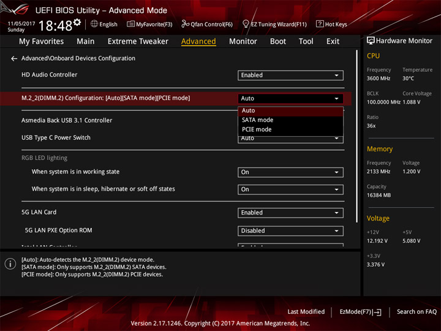Click Advanced\Onboard Devices Configuration breadcrumb
Screen dimensions: 441x331
pyautogui.click(x=78, y=58)
